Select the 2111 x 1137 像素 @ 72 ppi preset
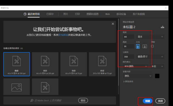173x106 pixels. click(x=102, y=64)
